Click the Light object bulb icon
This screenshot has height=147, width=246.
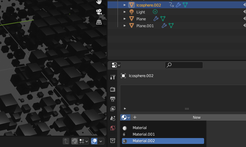point(132,12)
